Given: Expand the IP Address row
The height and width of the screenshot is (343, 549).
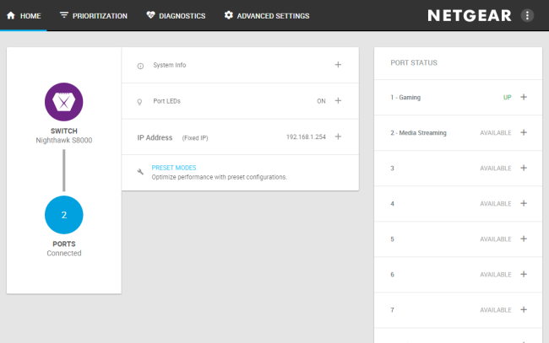Looking at the screenshot, I should point(338,137).
